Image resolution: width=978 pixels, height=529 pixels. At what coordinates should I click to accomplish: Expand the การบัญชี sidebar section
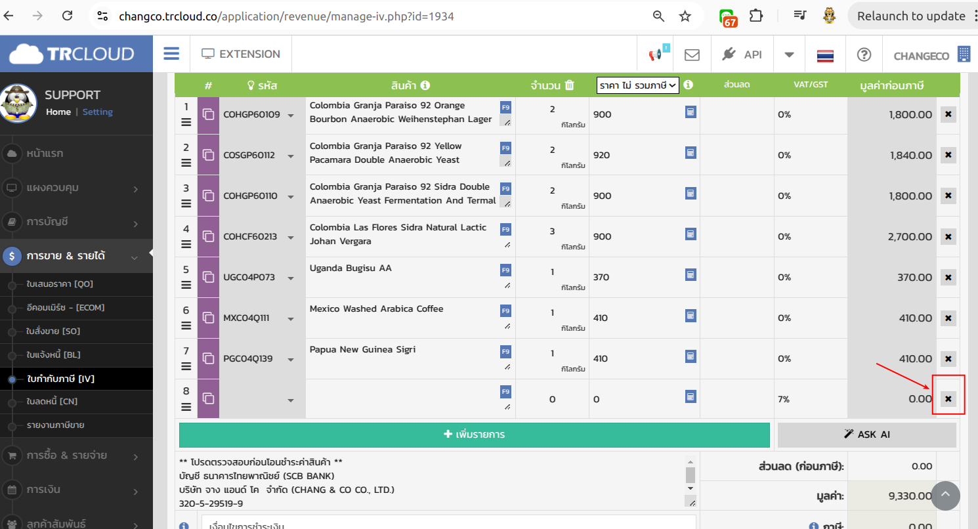[x=76, y=222]
